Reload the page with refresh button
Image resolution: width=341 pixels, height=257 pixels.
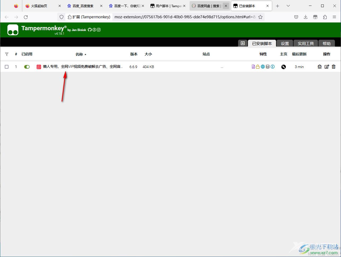click(26, 17)
